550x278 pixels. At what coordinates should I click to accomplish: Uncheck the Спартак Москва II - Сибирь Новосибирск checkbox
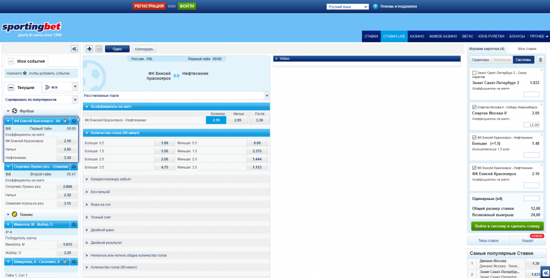(x=474, y=107)
